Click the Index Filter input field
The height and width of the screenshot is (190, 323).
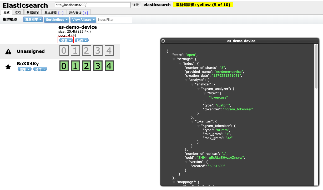tap(114, 20)
